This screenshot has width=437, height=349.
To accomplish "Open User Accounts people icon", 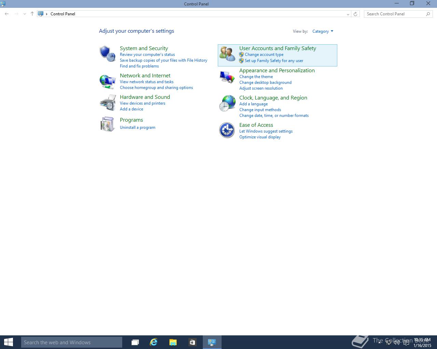I will 227,54.
